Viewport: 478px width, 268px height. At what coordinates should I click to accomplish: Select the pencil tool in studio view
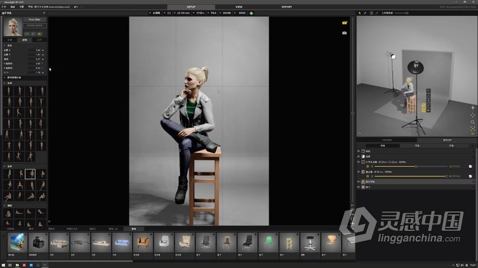(x=365, y=13)
